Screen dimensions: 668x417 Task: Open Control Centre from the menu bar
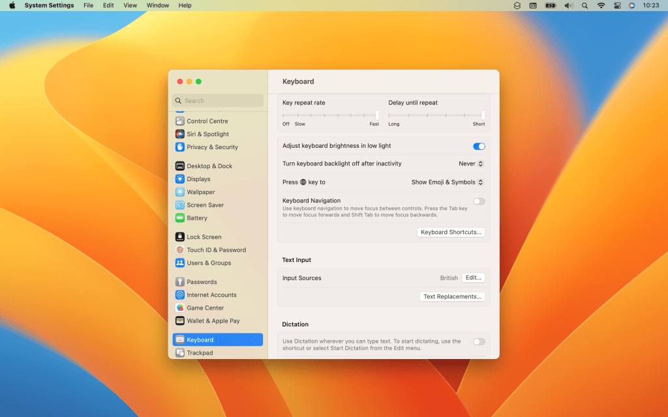click(617, 5)
